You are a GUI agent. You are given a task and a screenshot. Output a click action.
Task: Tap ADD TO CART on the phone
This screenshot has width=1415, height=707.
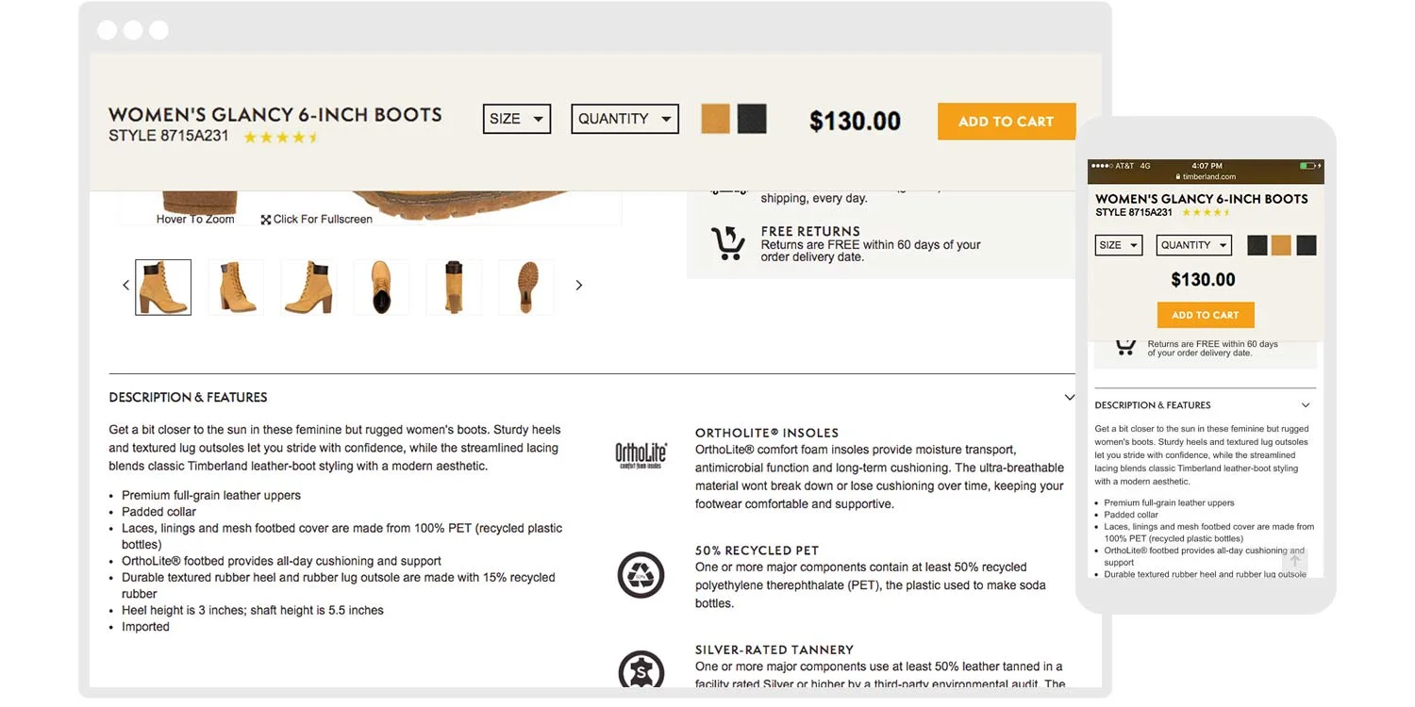[x=1206, y=315]
